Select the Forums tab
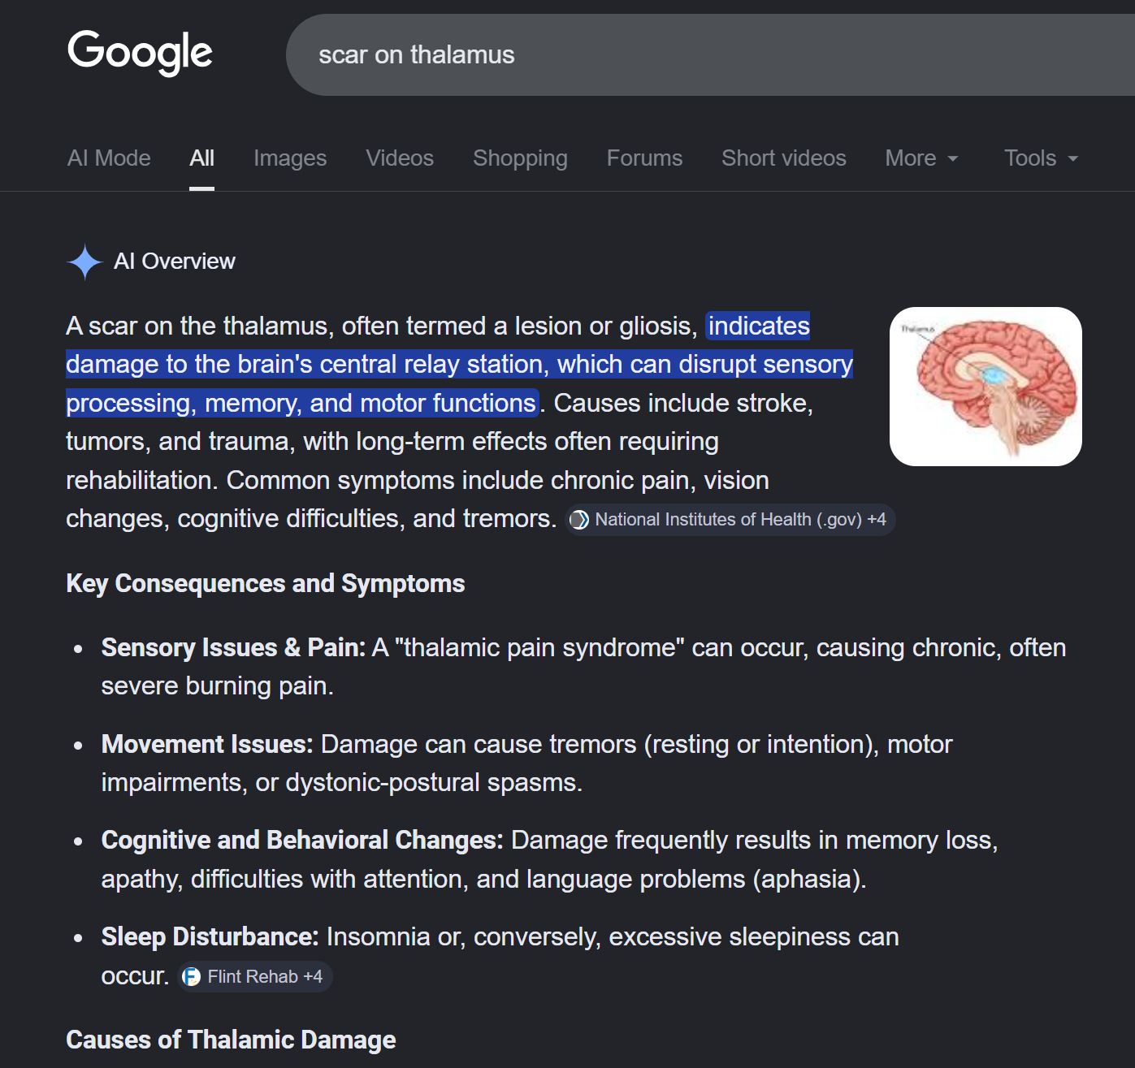 [644, 158]
